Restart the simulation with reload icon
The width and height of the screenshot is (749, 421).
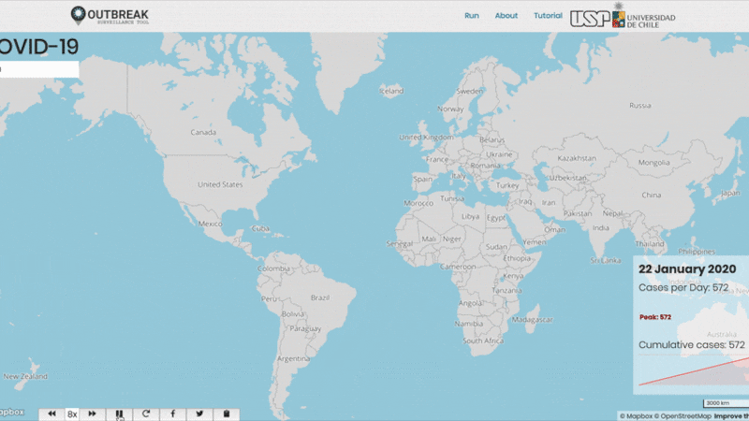point(146,414)
